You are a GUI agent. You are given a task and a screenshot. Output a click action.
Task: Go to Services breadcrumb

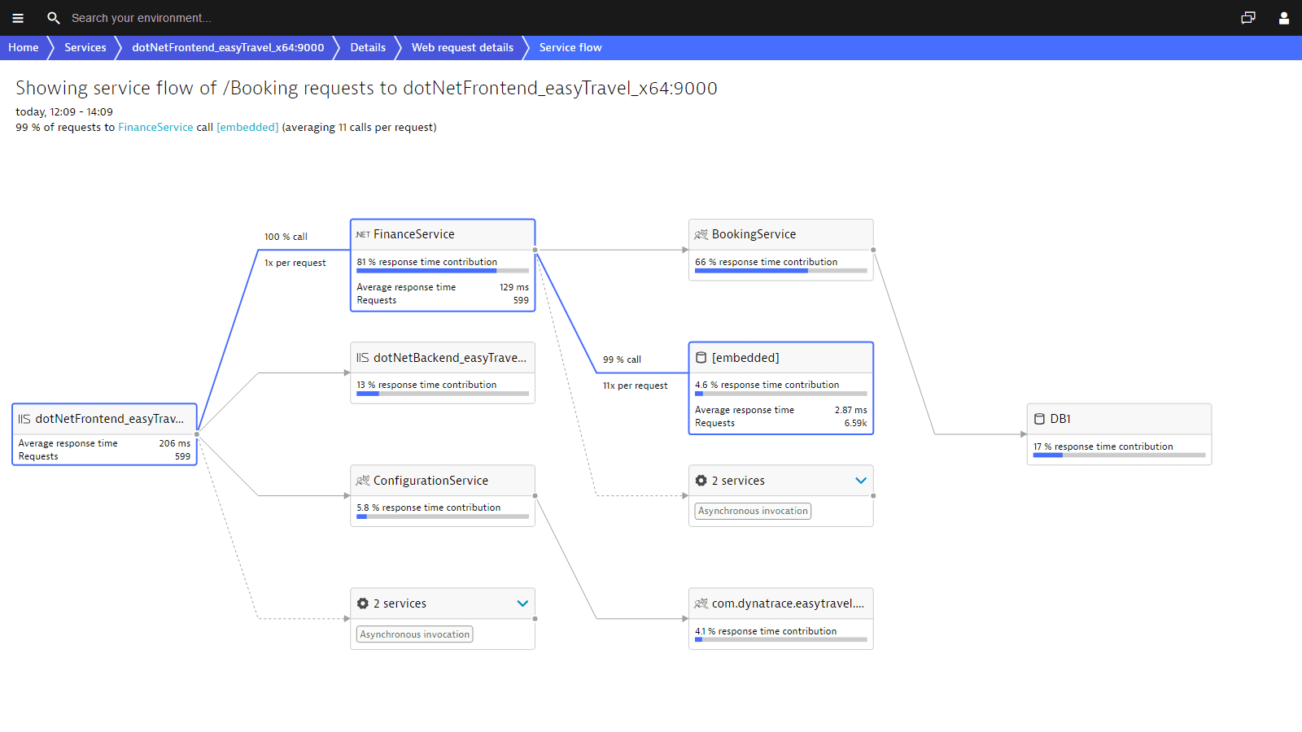[85, 47]
